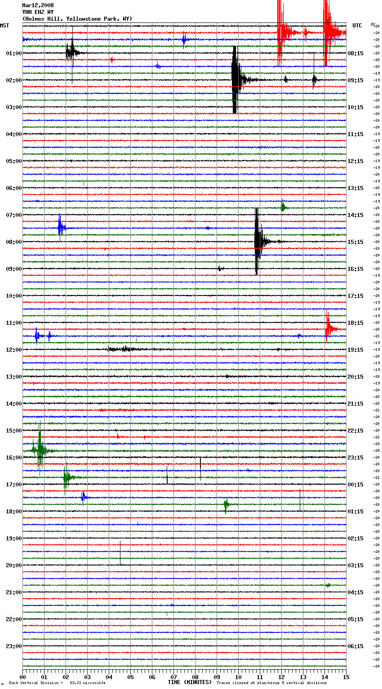Click the 18:15 UTC time label
The height and width of the screenshot is (689, 382).
[355, 323]
